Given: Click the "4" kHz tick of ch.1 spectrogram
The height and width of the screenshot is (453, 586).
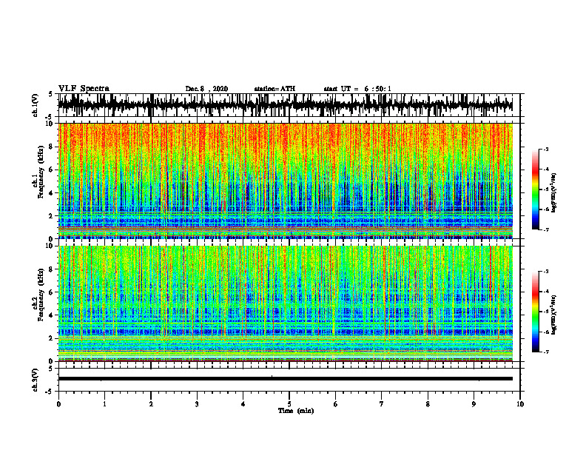Looking at the screenshot, I should point(51,193).
